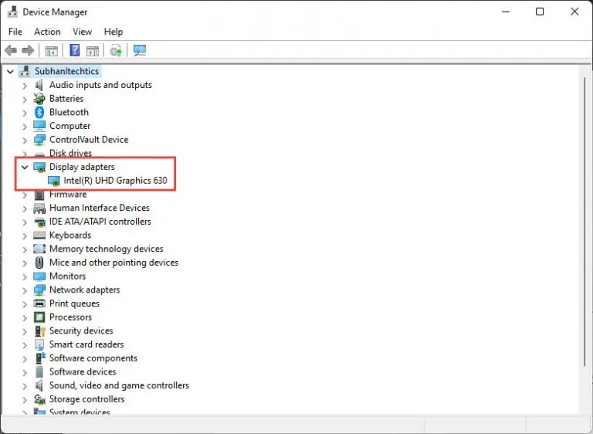
Task: Click the ControlVault Device icon
Action: [39, 140]
